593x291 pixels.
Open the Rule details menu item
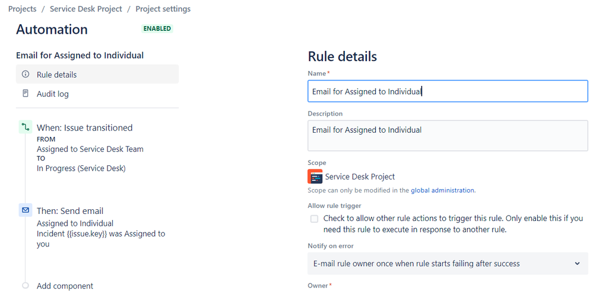(x=97, y=74)
